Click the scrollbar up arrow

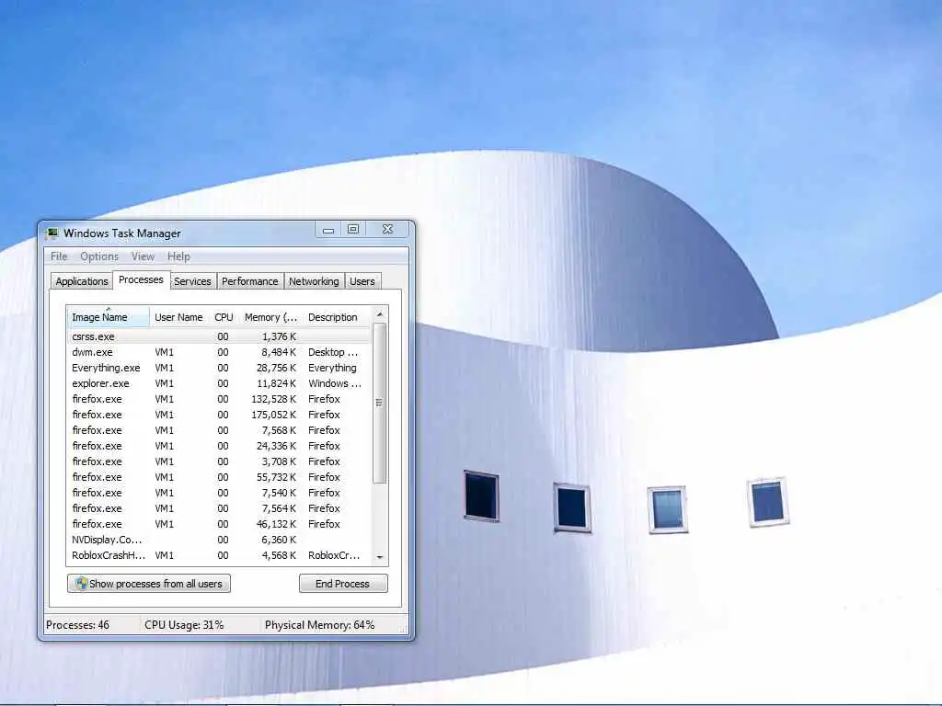tap(380, 314)
